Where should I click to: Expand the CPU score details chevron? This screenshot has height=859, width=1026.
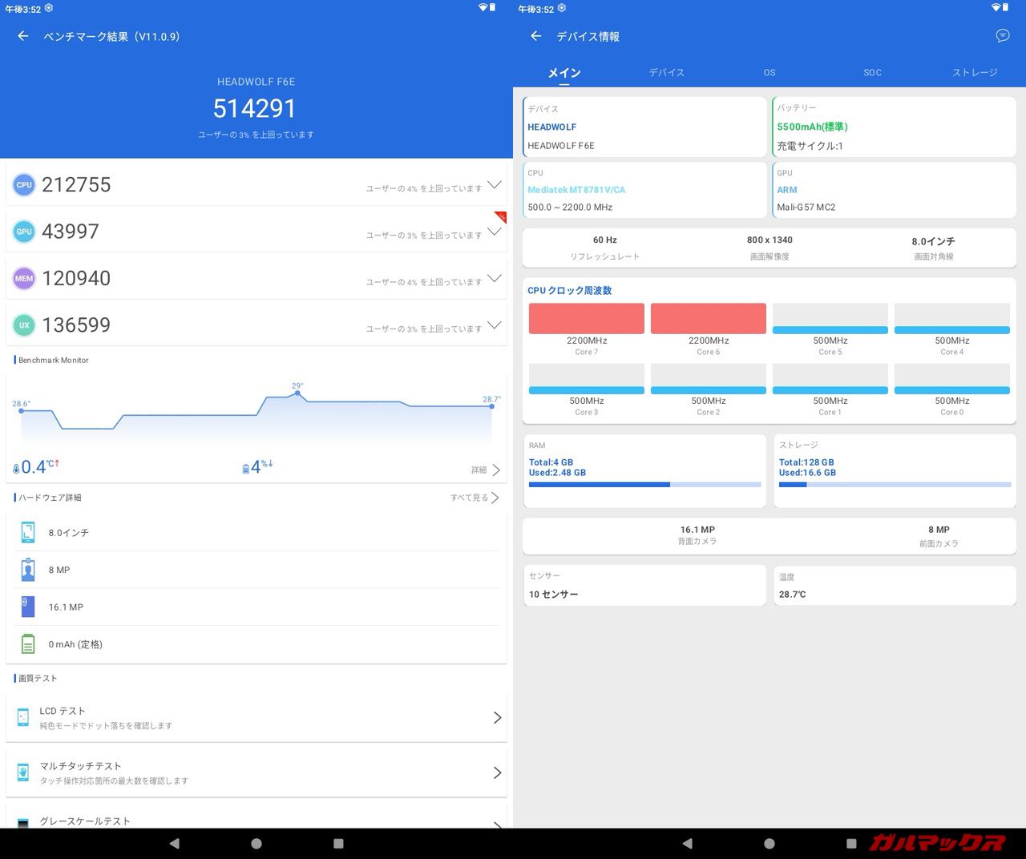coord(494,185)
